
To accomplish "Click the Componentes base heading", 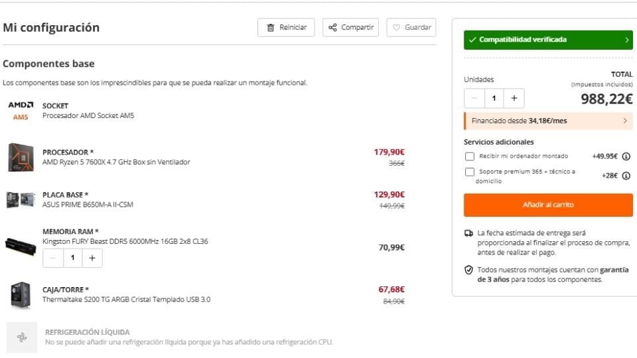I will point(48,64).
